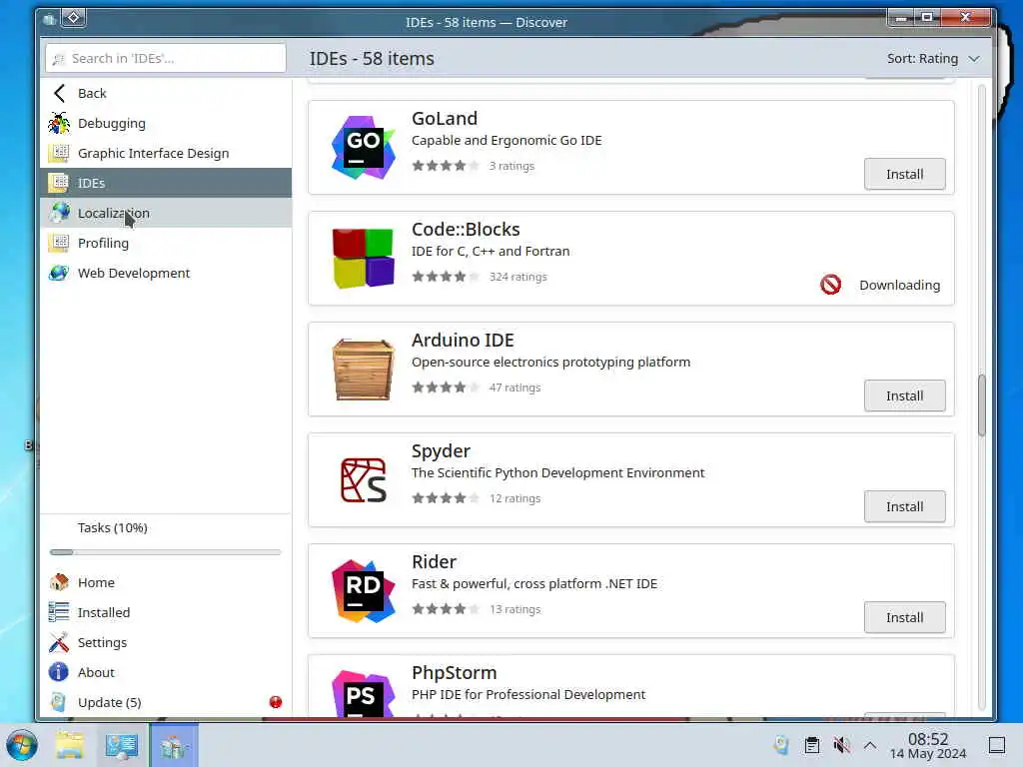Click the Back arrow chevron

point(59,93)
